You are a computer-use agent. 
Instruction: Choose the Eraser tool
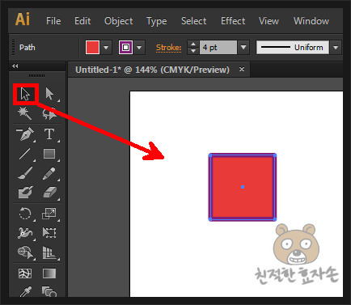pyautogui.click(x=50, y=193)
